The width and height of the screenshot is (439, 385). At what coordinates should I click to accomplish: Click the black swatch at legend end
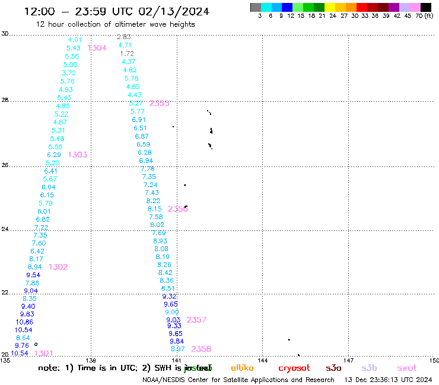(426, 7)
